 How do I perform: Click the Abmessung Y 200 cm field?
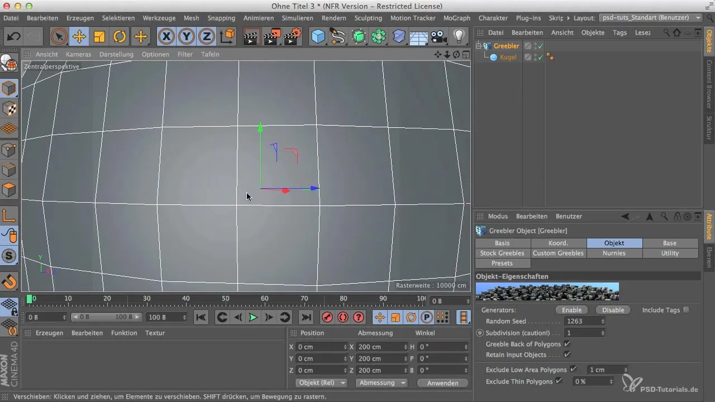coord(382,358)
